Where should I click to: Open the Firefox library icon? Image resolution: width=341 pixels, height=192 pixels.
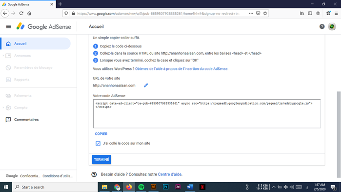tap(302, 13)
